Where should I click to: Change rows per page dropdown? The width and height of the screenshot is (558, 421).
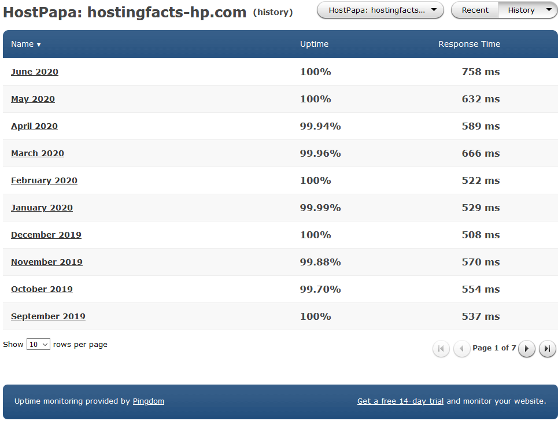(38, 344)
